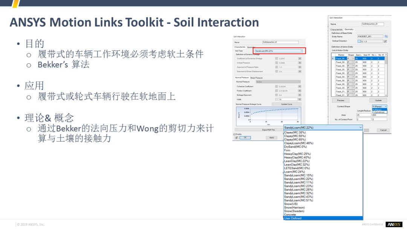Viewport: 407px width, 229px height.
Task: Open the Geometry tab in right dialog
Action: 349,29
